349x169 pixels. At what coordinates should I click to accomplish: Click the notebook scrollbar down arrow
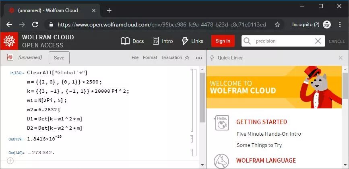(202, 165)
